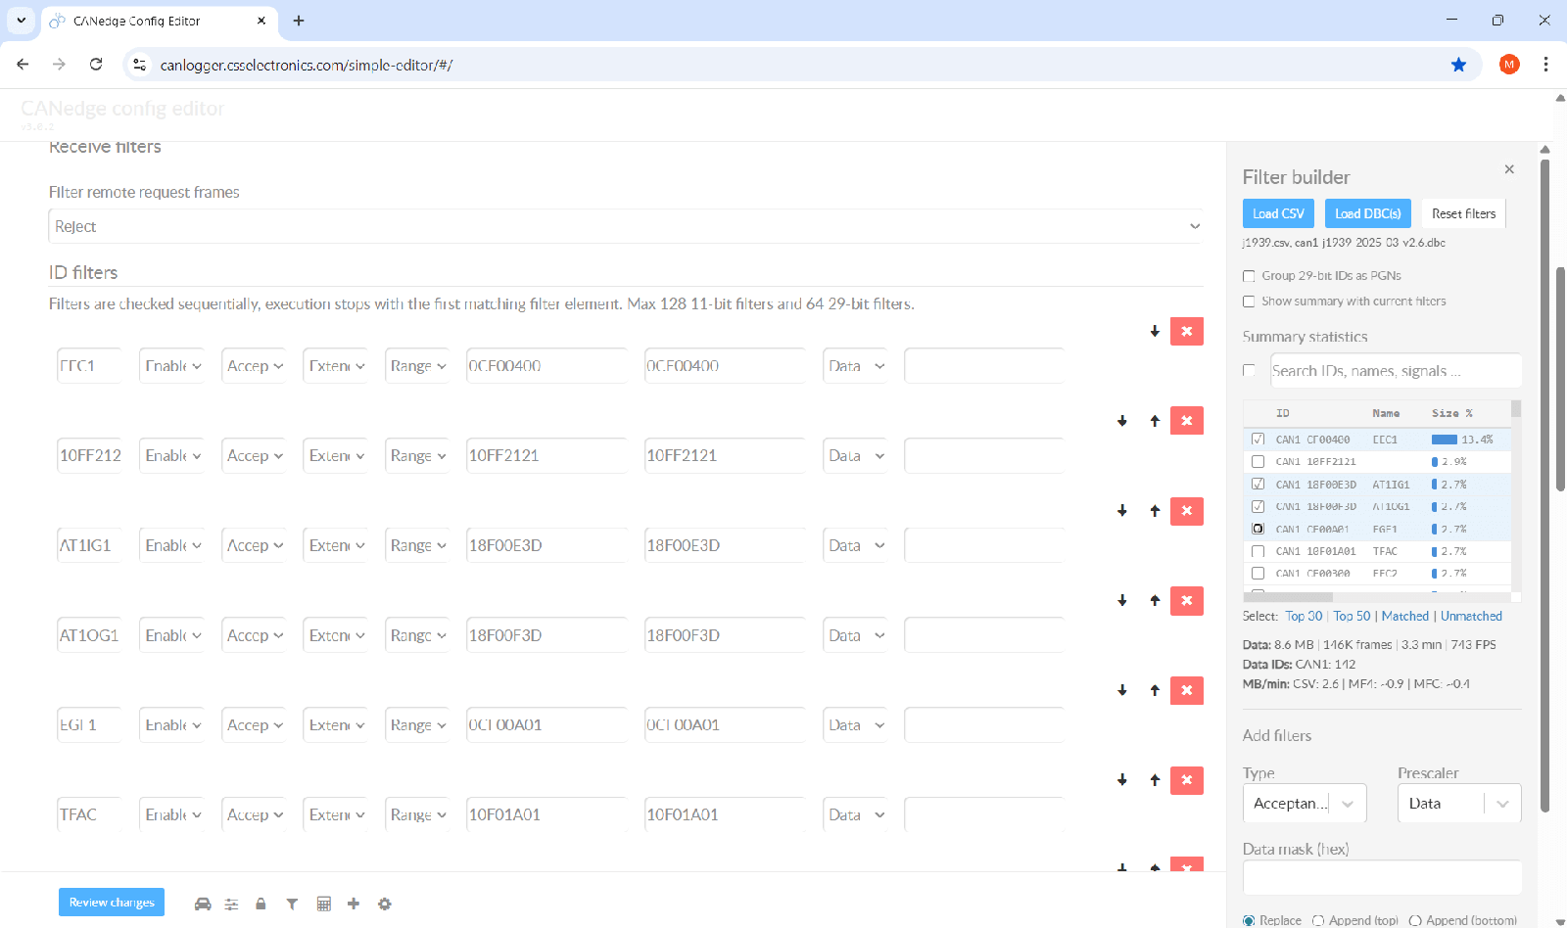Click the Reset filters button
The width and height of the screenshot is (1567, 928).
[1463, 213]
